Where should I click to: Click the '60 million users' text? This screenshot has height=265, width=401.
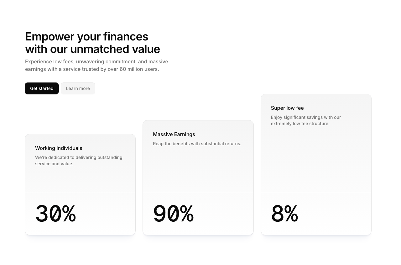coord(139,69)
